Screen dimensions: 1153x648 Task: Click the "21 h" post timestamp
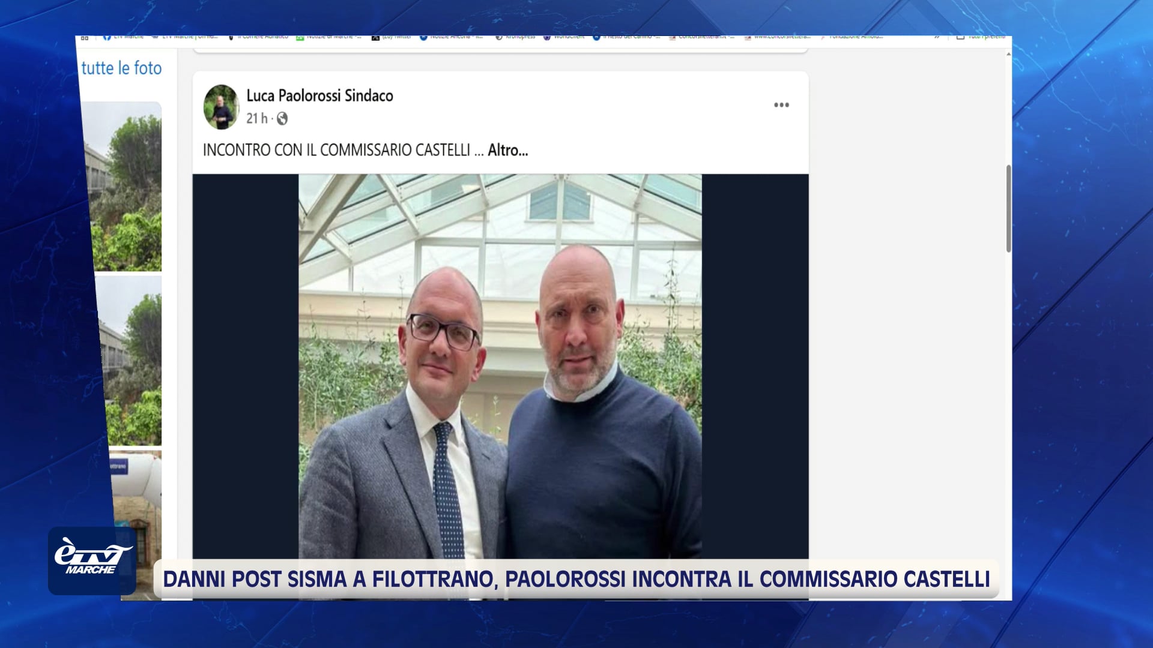pyautogui.click(x=256, y=119)
